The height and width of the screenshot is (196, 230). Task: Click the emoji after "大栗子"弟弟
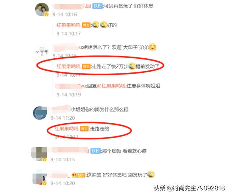tap(152, 47)
